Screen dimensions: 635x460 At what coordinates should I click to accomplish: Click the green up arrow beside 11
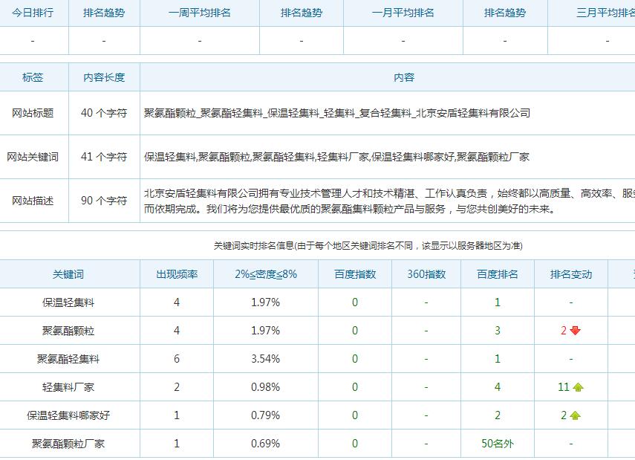click(x=578, y=387)
